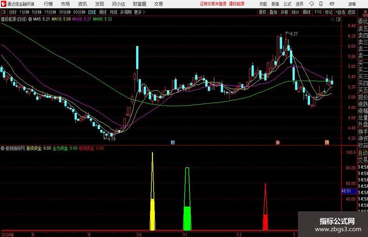Toggle the side panel icon near diamond
The width and height of the screenshot is (368, 237).
[x=338, y=19]
